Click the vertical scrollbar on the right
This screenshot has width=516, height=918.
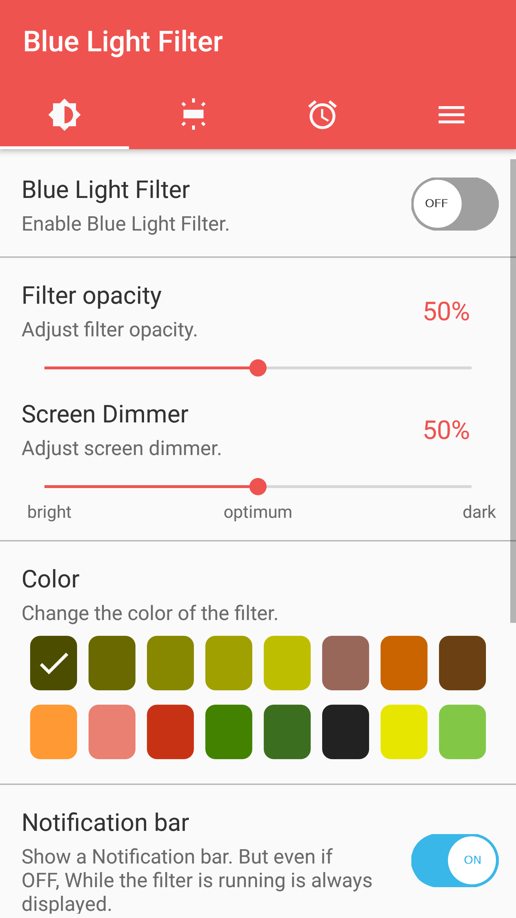(x=513, y=391)
